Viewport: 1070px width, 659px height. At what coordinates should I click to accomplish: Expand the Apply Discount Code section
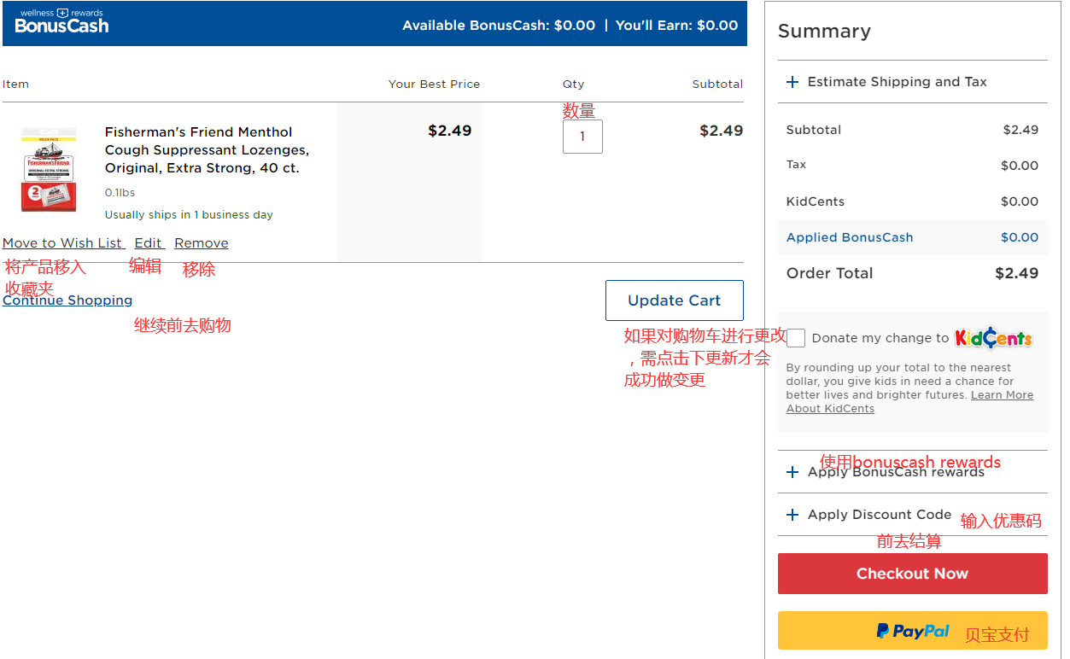click(x=879, y=515)
